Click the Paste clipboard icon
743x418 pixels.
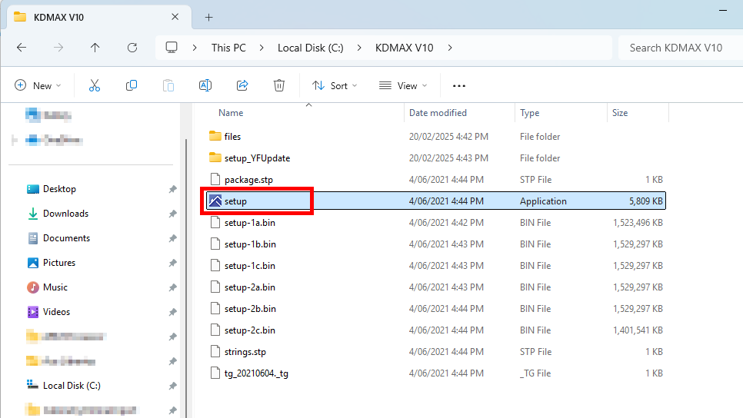pos(168,86)
